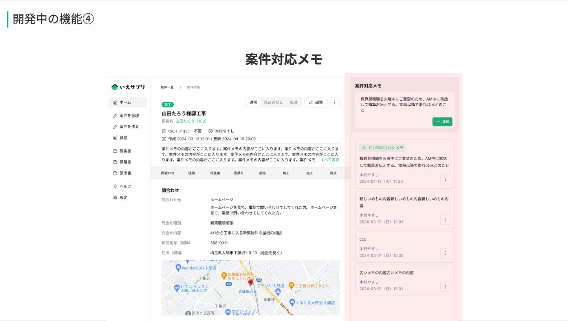Click the document icon beside 見積書

pos(115,162)
